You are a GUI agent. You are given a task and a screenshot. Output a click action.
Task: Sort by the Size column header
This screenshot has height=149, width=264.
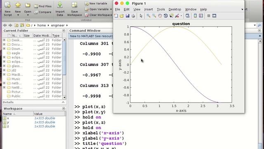[28, 36]
